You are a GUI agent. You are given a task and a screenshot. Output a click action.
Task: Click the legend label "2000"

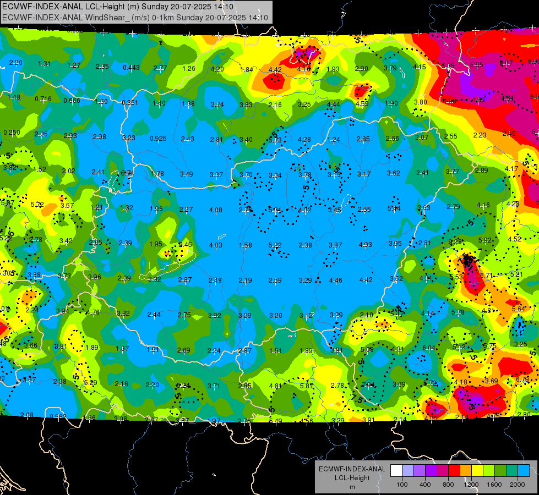518,485
